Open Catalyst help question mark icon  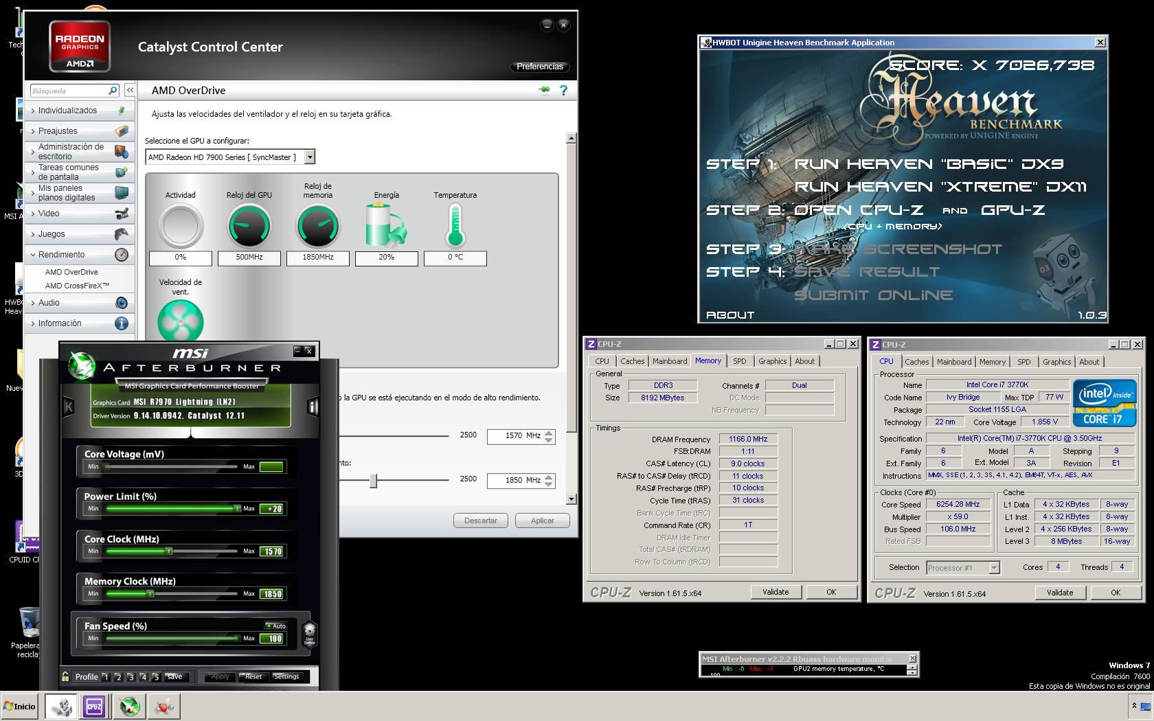click(563, 90)
